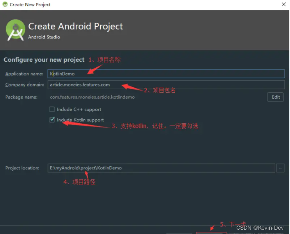Click the 'Configure your new project' heading
The height and width of the screenshot is (234, 290).
[x=44, y=60]
